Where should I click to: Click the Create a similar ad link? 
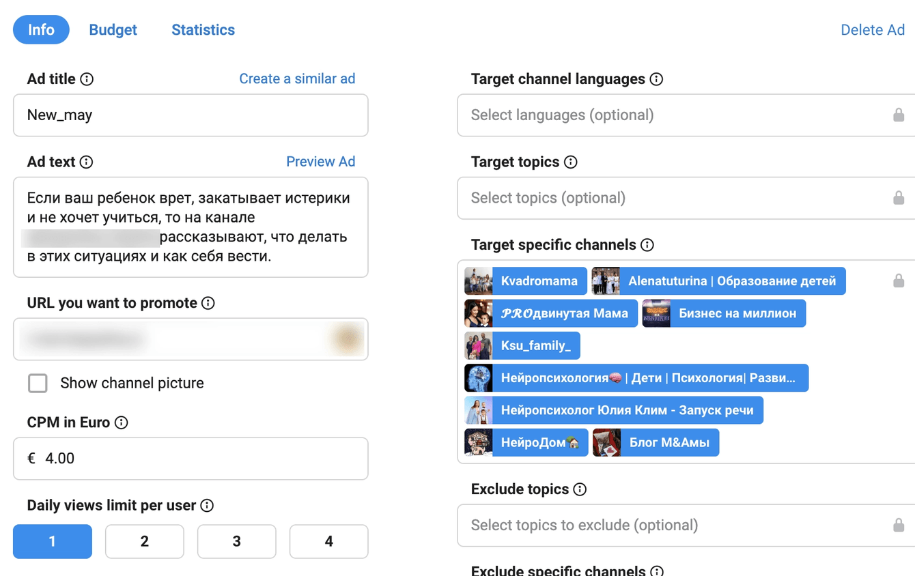297,79
